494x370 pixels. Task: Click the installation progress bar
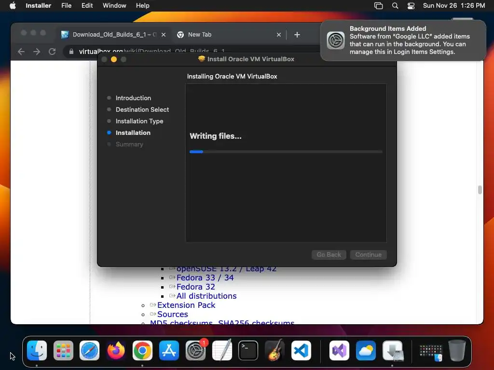tap(286, 152)
